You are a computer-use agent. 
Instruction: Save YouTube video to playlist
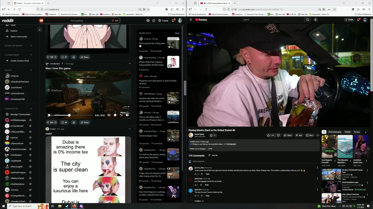309,135
